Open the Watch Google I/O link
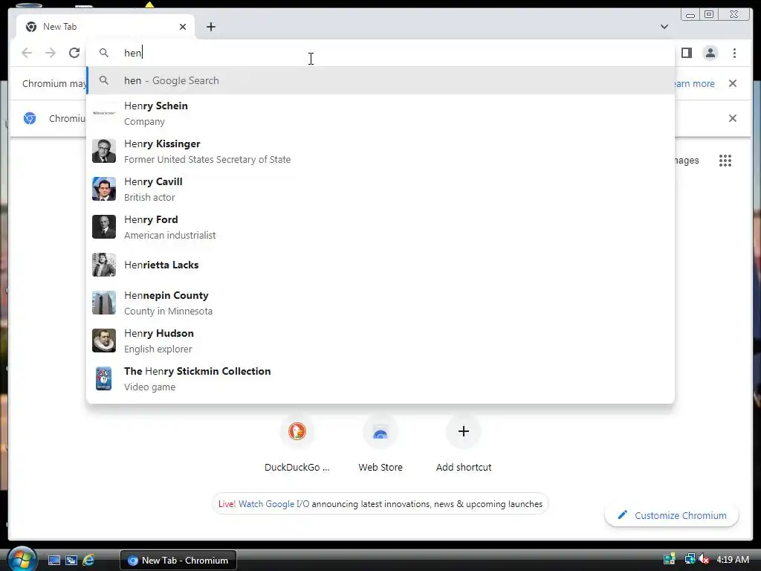The image size is (761, 571). (x=273, y=504)
